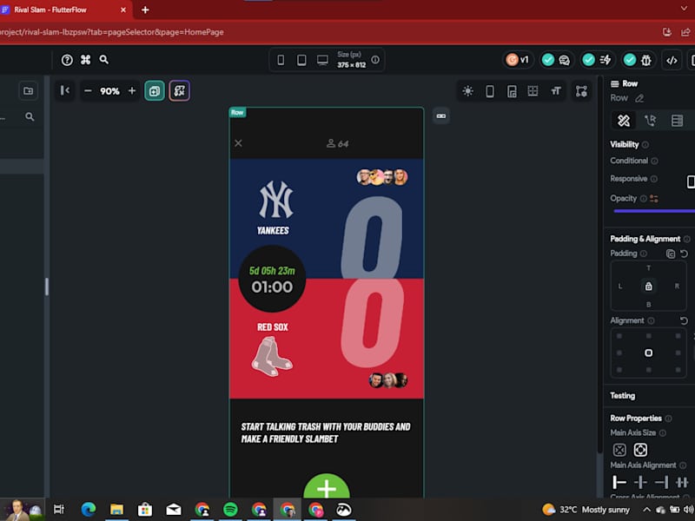This screenshot has height=521, width=695.
Task: Zoom in canvas with plus button
Action: click(x=132, y=91)
